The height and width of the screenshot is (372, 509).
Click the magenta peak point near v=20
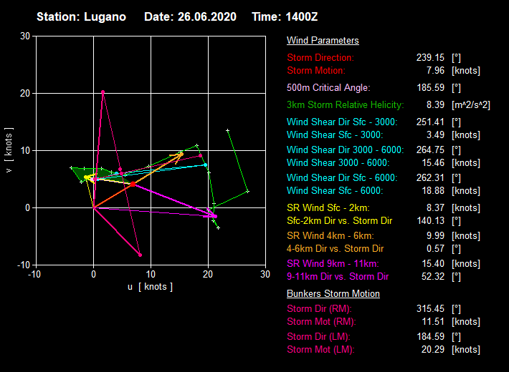tap(103, 92)
